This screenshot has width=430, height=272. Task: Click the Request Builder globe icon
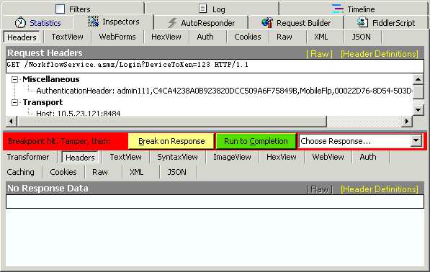pos(266,22)
